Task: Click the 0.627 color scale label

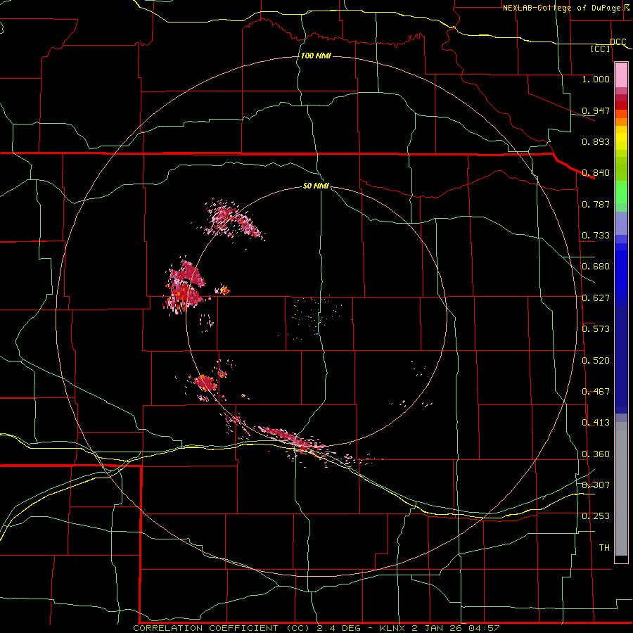Action: coord(596,298)
